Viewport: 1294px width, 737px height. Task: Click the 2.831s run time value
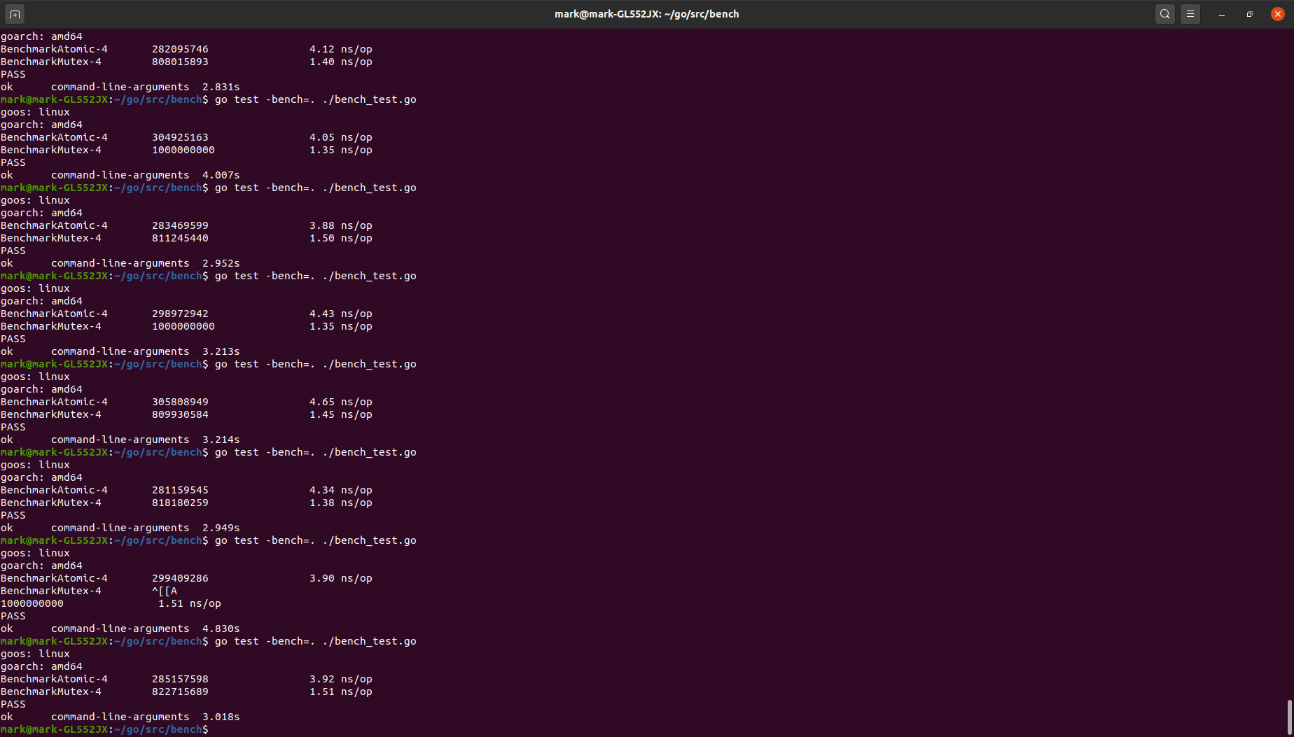(x=221, y=87)
